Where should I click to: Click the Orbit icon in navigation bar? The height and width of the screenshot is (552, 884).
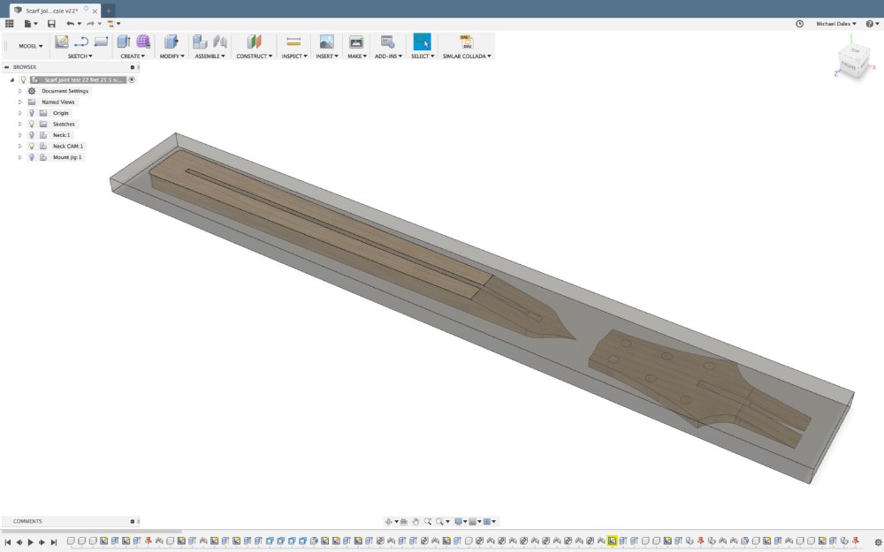[388, 522]
